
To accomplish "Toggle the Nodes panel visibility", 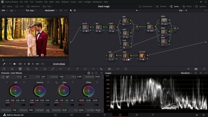I will (x=174, y=6).
